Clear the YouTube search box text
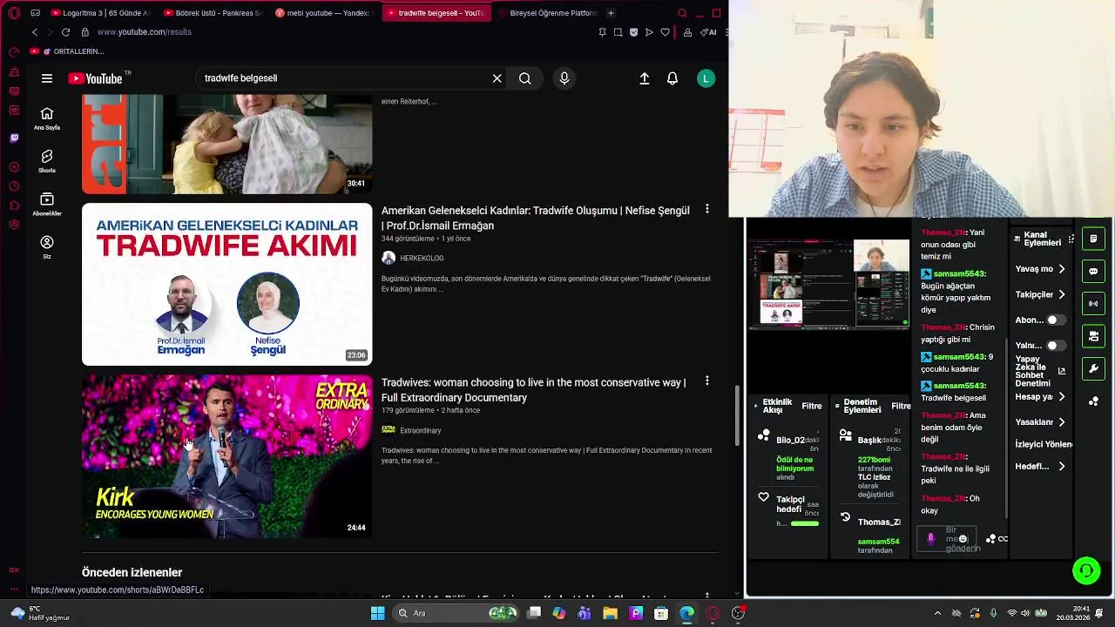Screen dimensions: 1115x627 point(497,78)
